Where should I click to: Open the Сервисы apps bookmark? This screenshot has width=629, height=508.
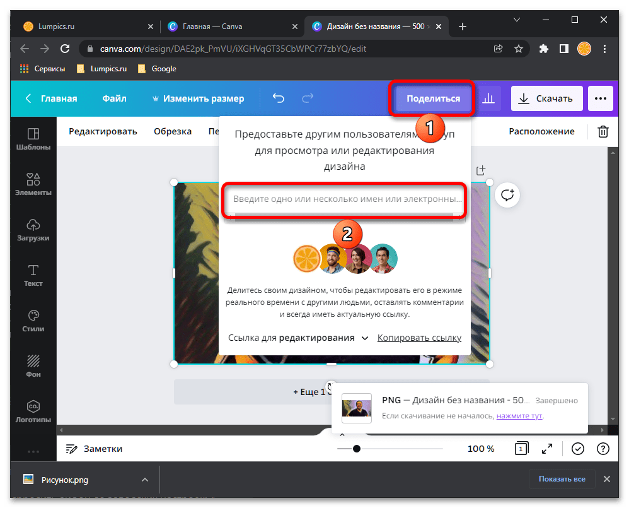click(x=42, y=69)
